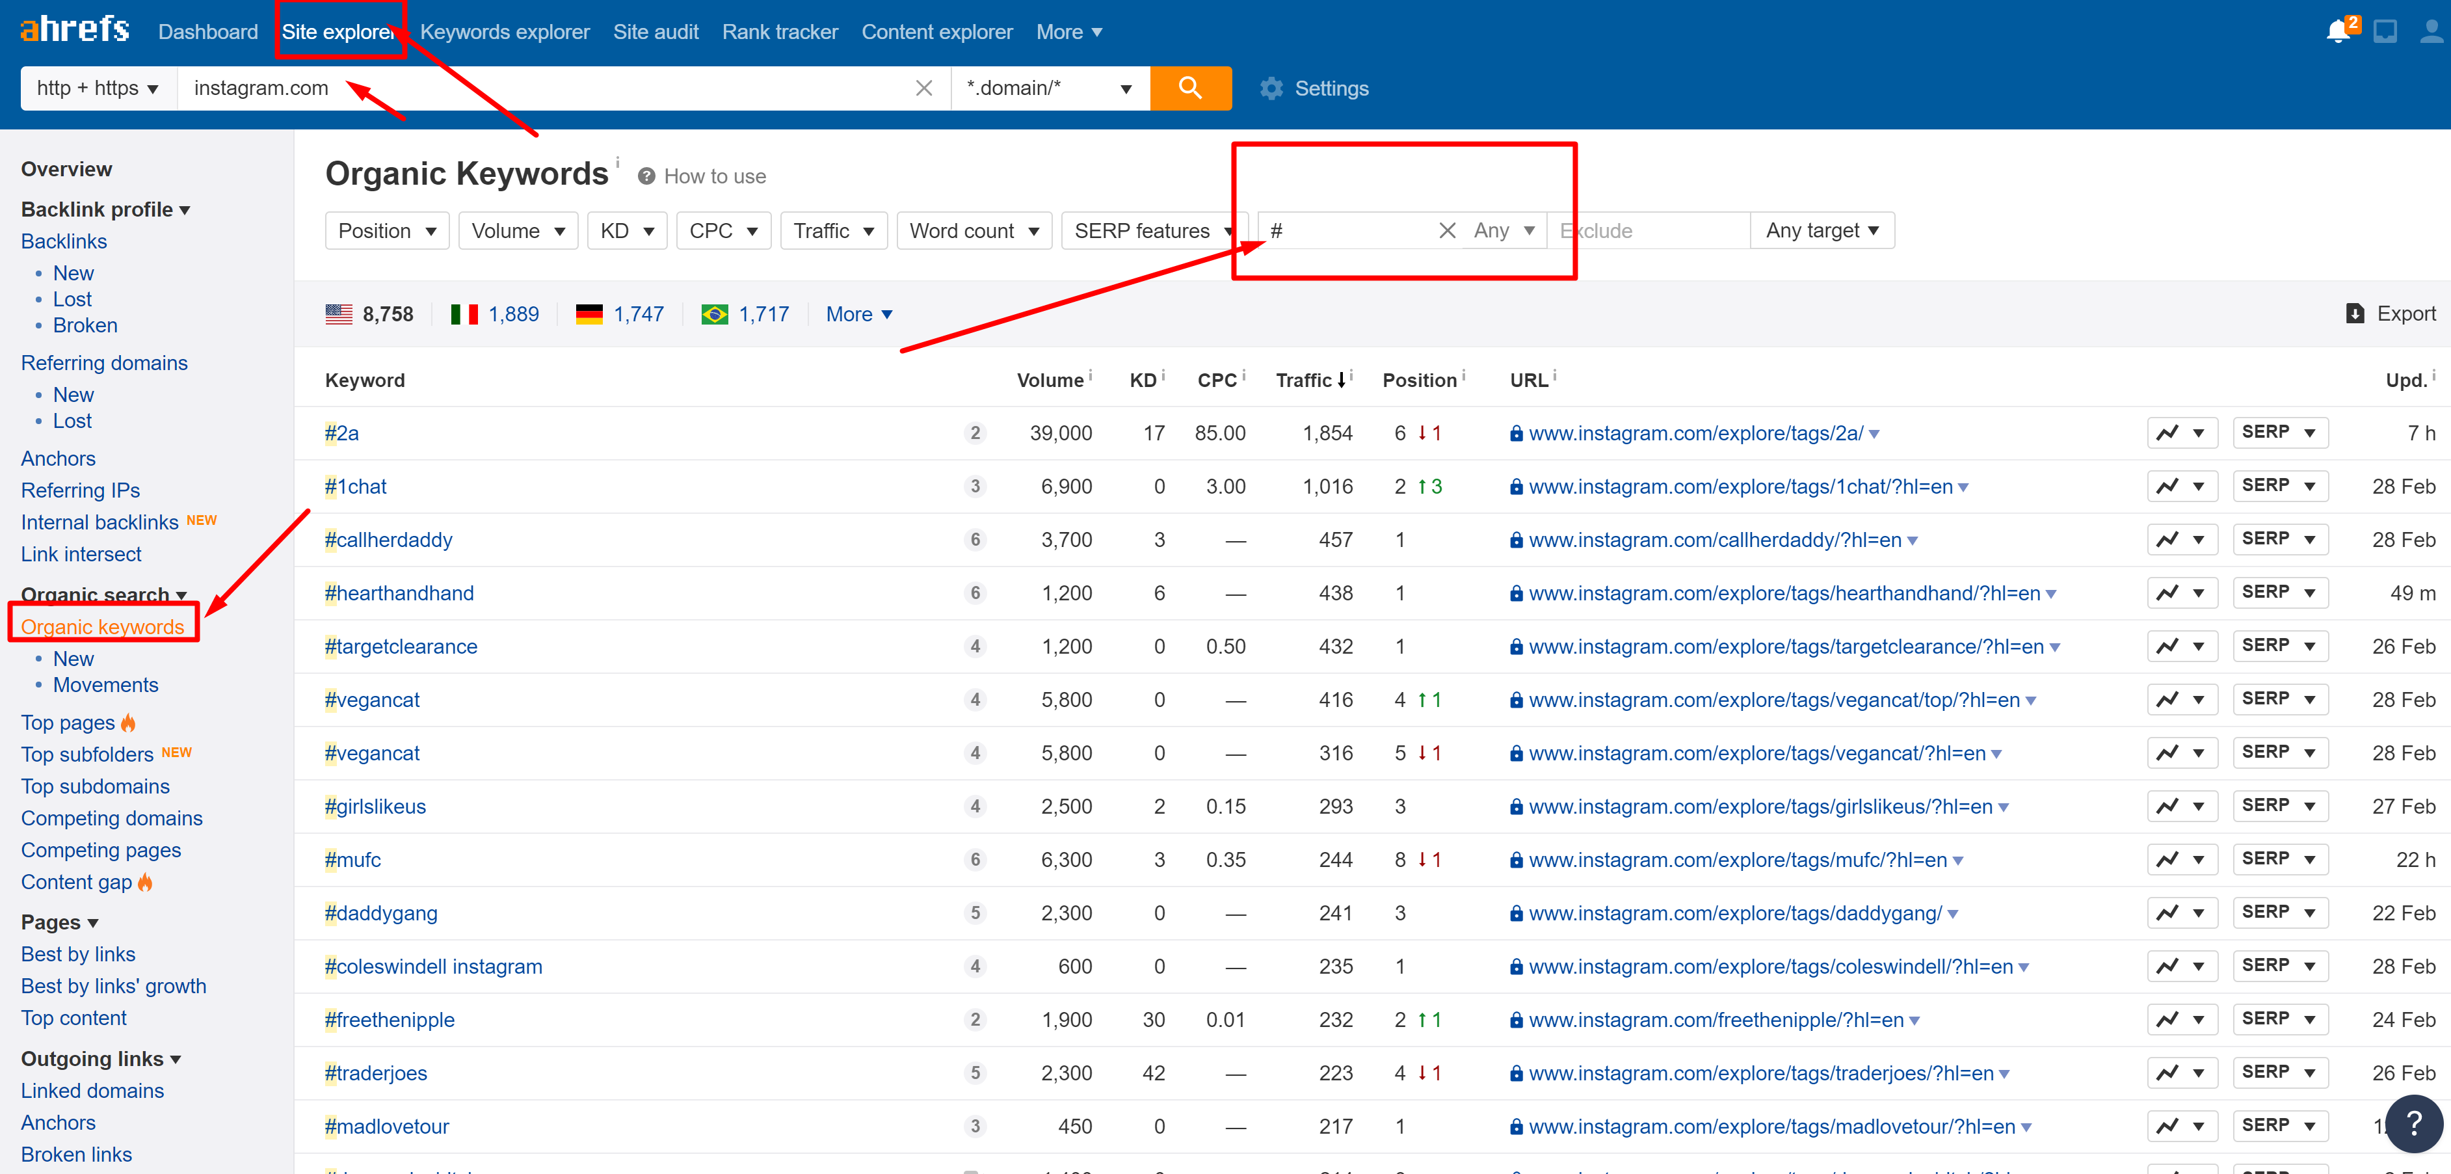Switch to Rank tracker

[779, 31]
